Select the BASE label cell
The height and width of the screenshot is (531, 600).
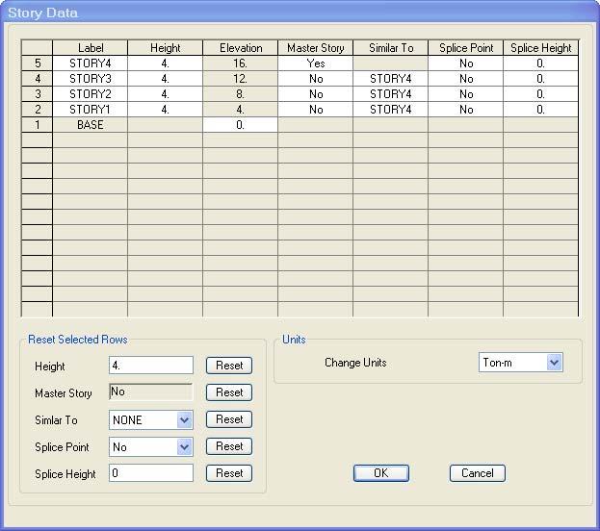tap(91, 125)
